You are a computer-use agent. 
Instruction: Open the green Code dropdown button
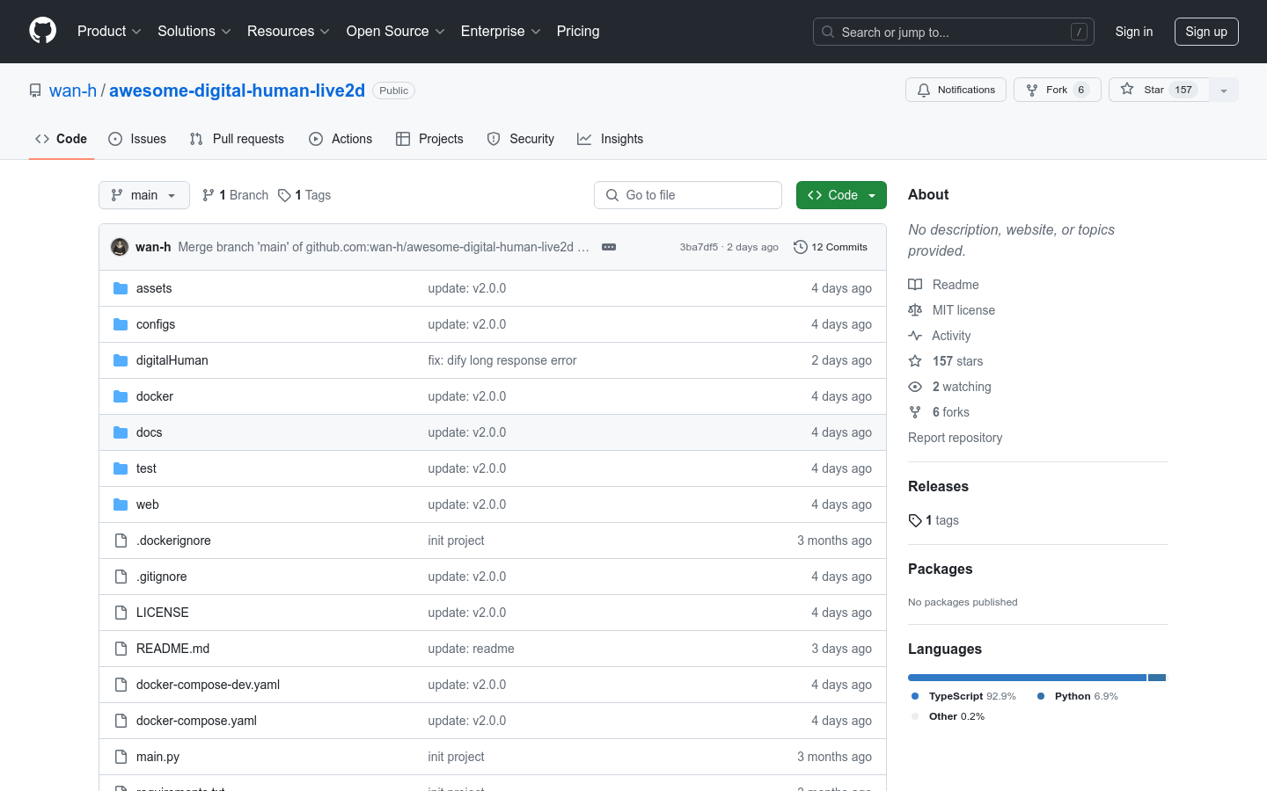pos(841,195)
